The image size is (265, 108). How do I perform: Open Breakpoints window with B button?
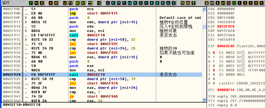[157, 3]
